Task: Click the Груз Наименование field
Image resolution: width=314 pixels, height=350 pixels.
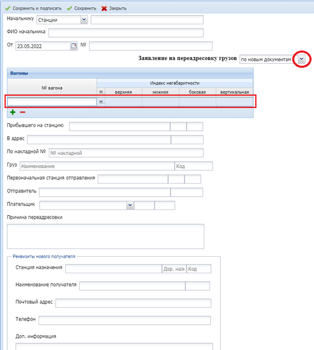Action: click(x=97, y=166)
